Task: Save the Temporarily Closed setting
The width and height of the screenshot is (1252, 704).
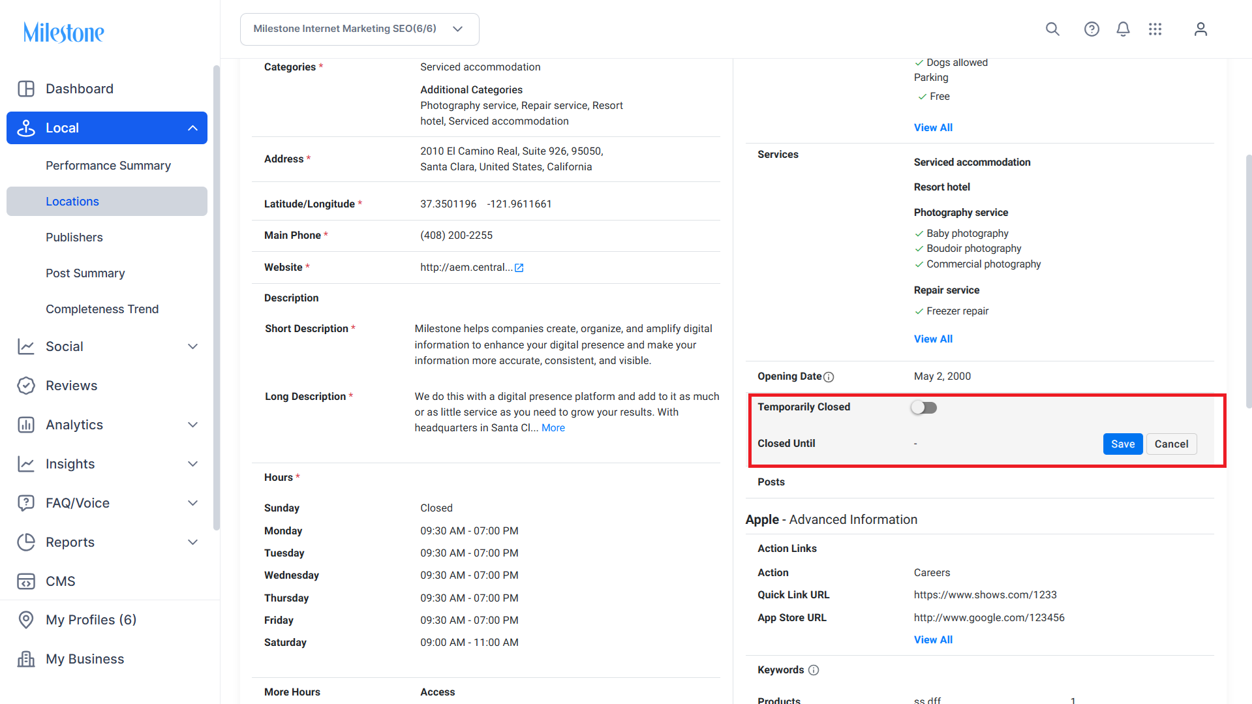Action: tap(1123, 444)
